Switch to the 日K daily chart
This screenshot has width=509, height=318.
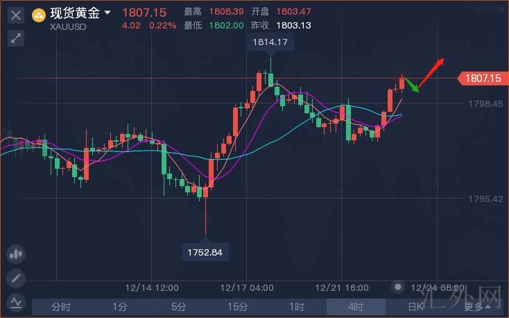[x=415, y=306]
